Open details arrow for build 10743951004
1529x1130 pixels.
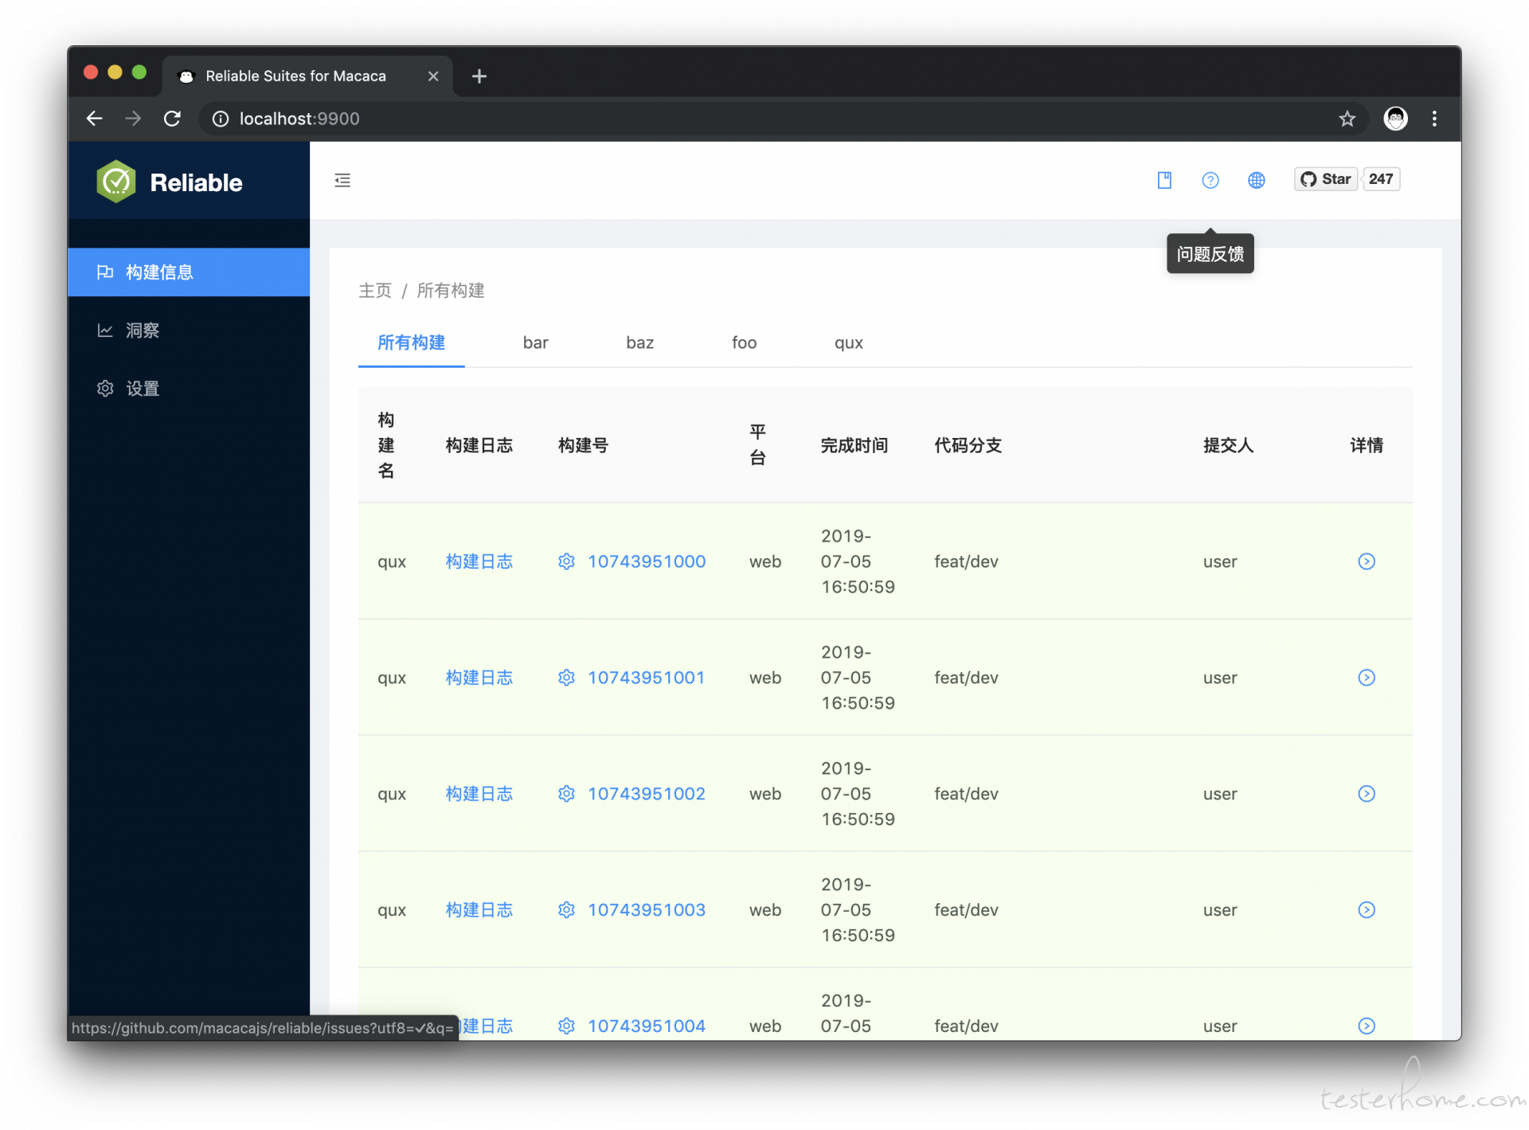click(1367, 1026)
